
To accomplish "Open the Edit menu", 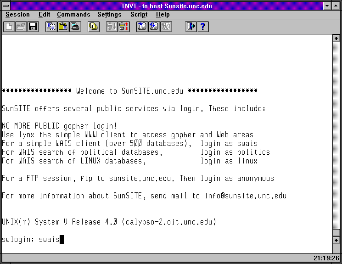I will 44,15.
